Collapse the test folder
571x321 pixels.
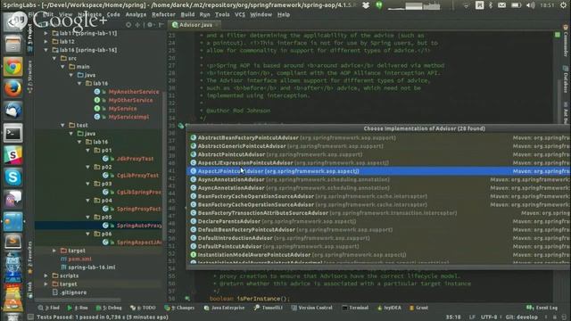62,125
